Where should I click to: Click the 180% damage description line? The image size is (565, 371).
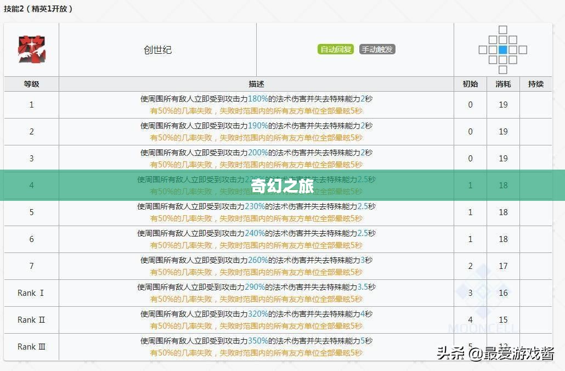point(256,99)
